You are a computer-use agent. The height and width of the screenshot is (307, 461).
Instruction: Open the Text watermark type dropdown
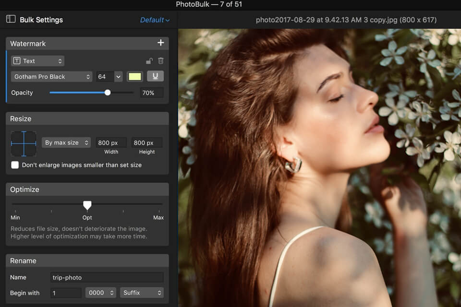pyautogui.click(x=37, y=61)
